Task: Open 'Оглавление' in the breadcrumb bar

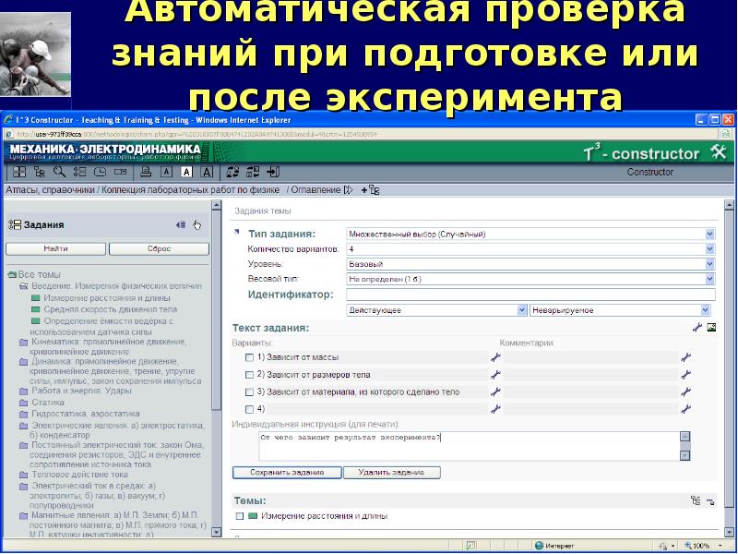Action: click(315, 190)
